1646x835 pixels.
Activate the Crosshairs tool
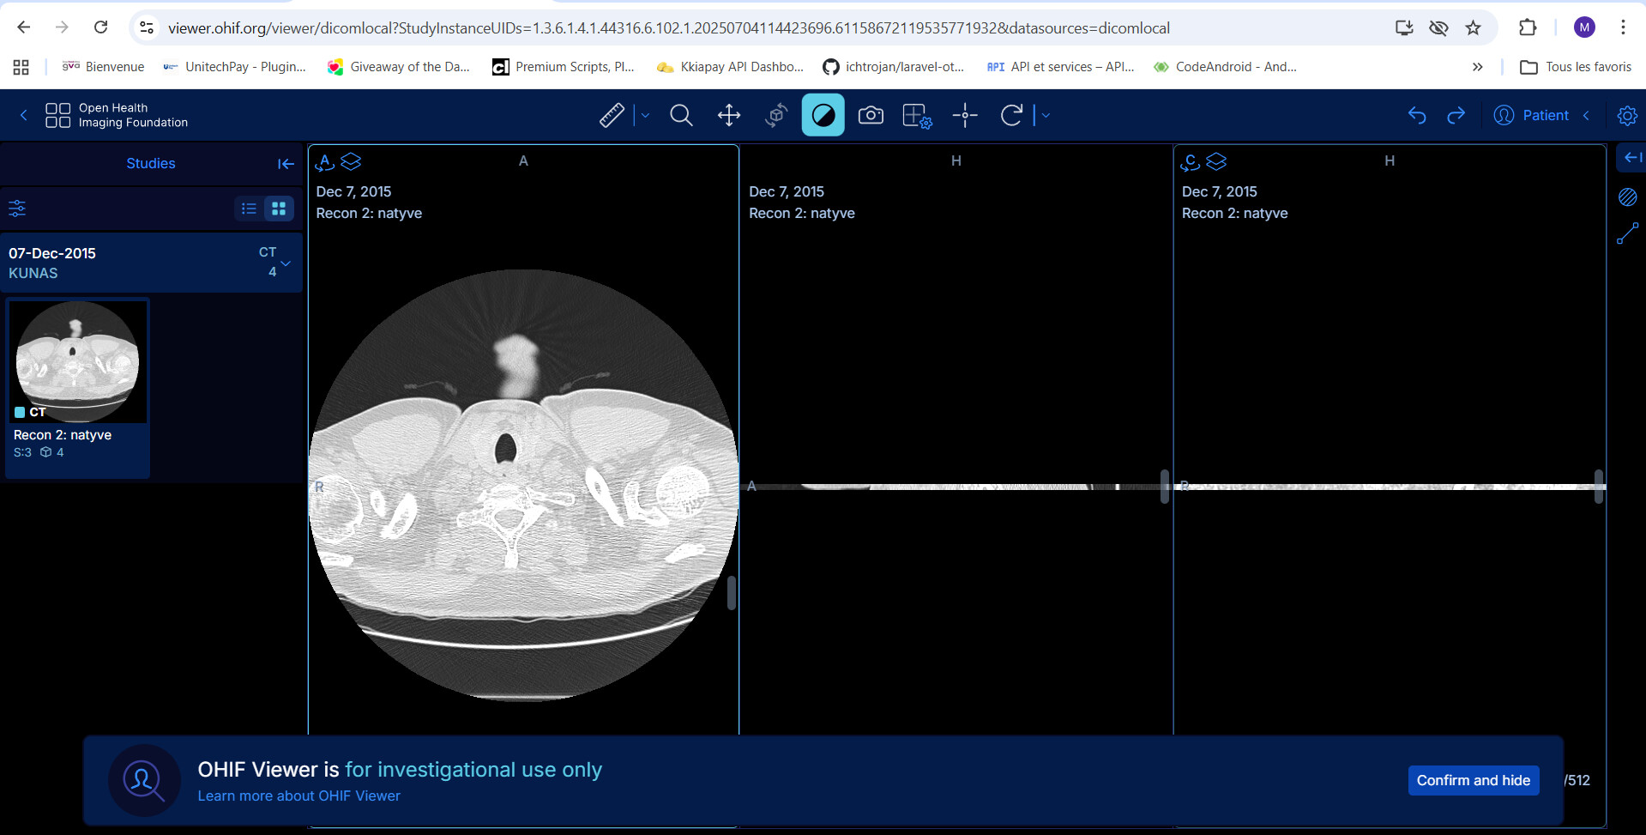point(965,115)
